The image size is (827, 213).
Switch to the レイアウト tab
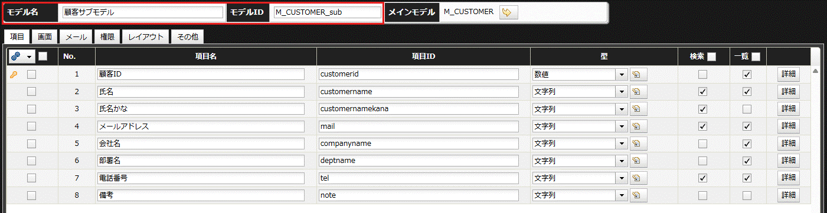click(x=146, y=37)
